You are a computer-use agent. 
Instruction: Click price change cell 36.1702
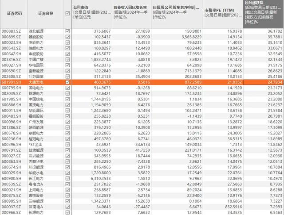point(275,31)
